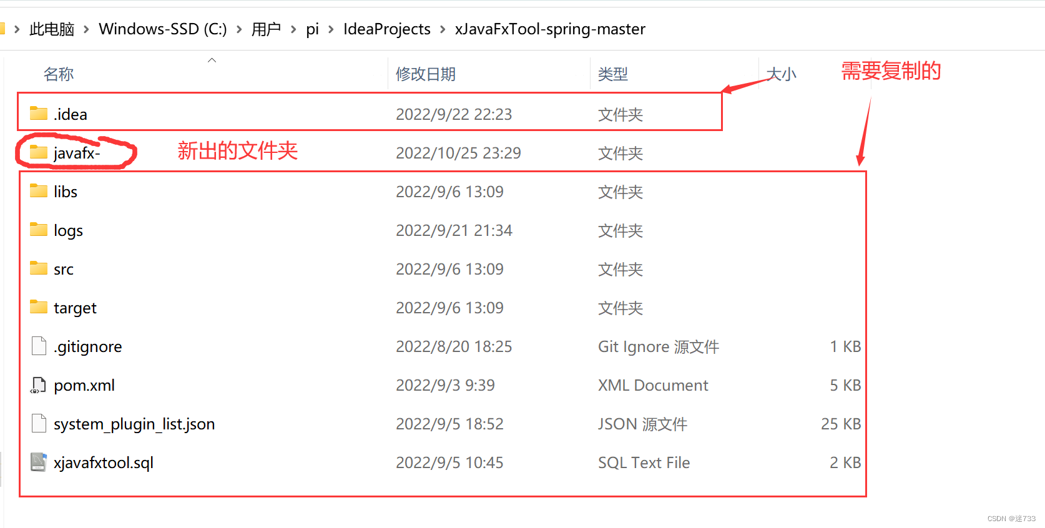1045x528 pixels.
Task: Select the javafx- folder name
Action: click(77, 153)
